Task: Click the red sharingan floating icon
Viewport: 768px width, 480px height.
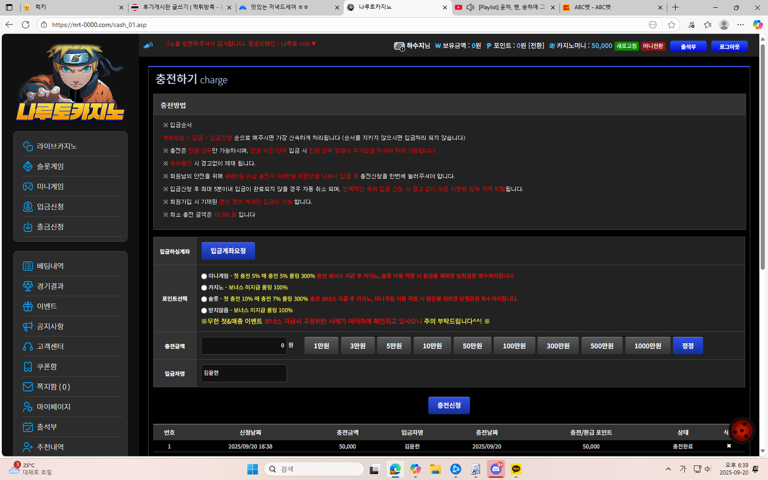Action: point(742,431)
